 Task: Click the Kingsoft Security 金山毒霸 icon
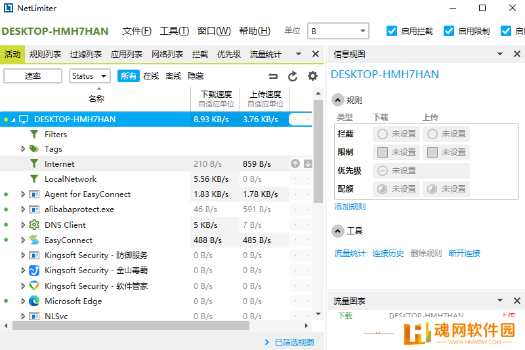click(34, 271)
